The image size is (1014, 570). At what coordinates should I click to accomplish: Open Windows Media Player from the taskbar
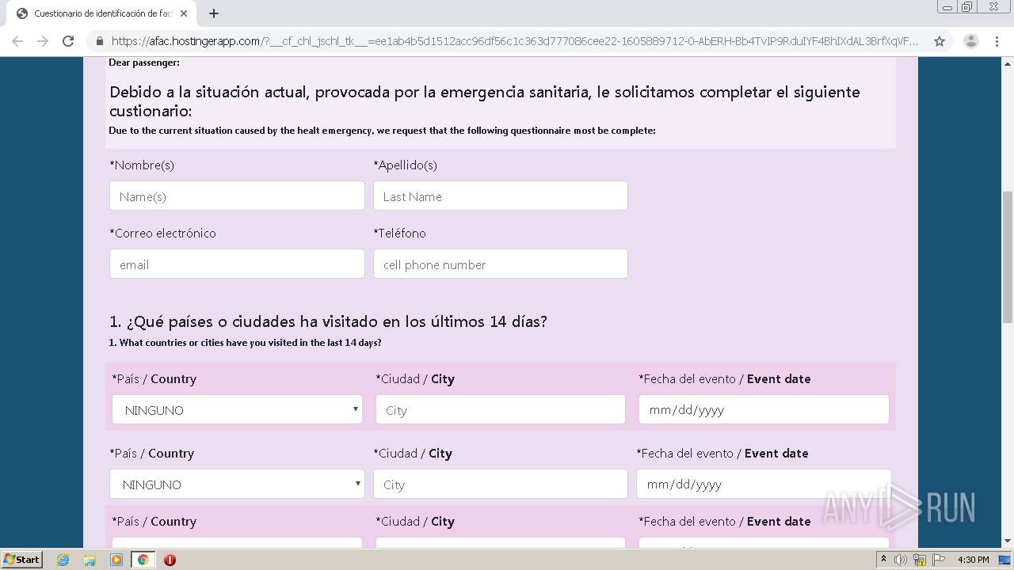(x=116, y=560)
